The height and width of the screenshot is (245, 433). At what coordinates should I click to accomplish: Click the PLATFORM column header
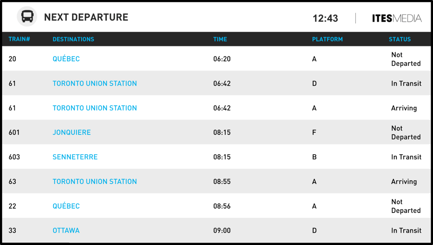327,39
